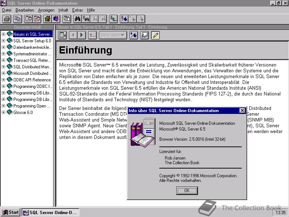Open the Inhalt menu
This screenshot has height=217, width=289.
coord(63,10)
